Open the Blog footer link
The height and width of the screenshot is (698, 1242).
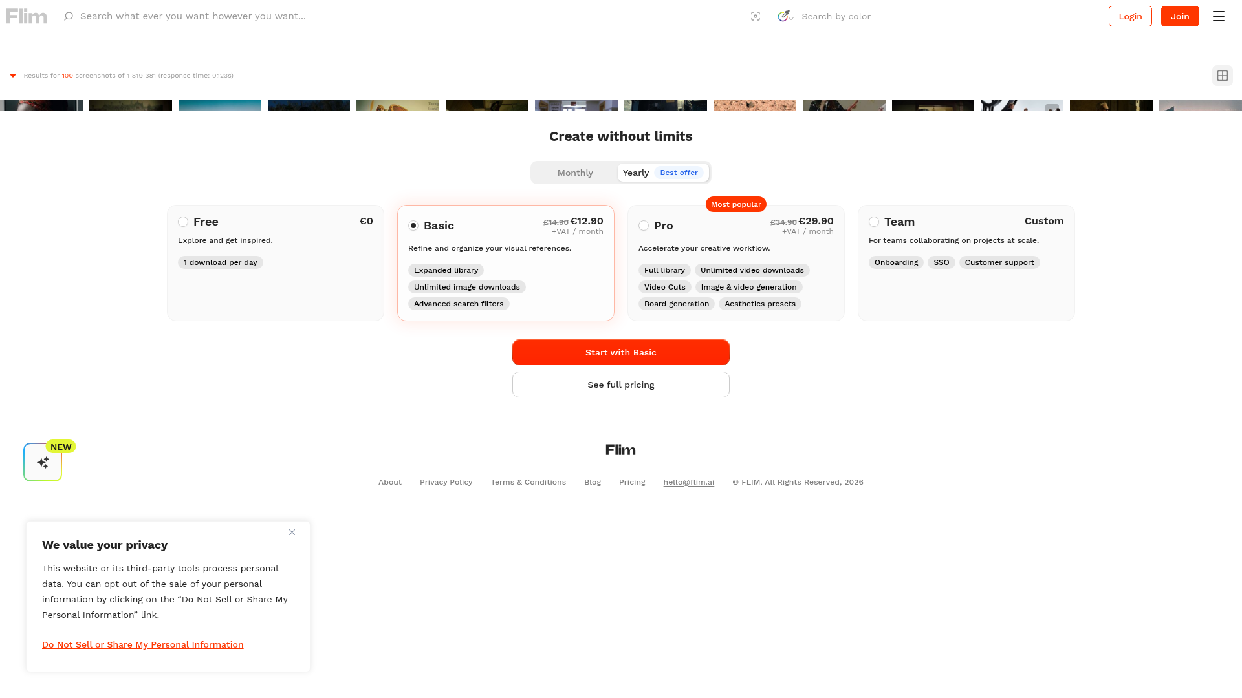coord(593,482)
